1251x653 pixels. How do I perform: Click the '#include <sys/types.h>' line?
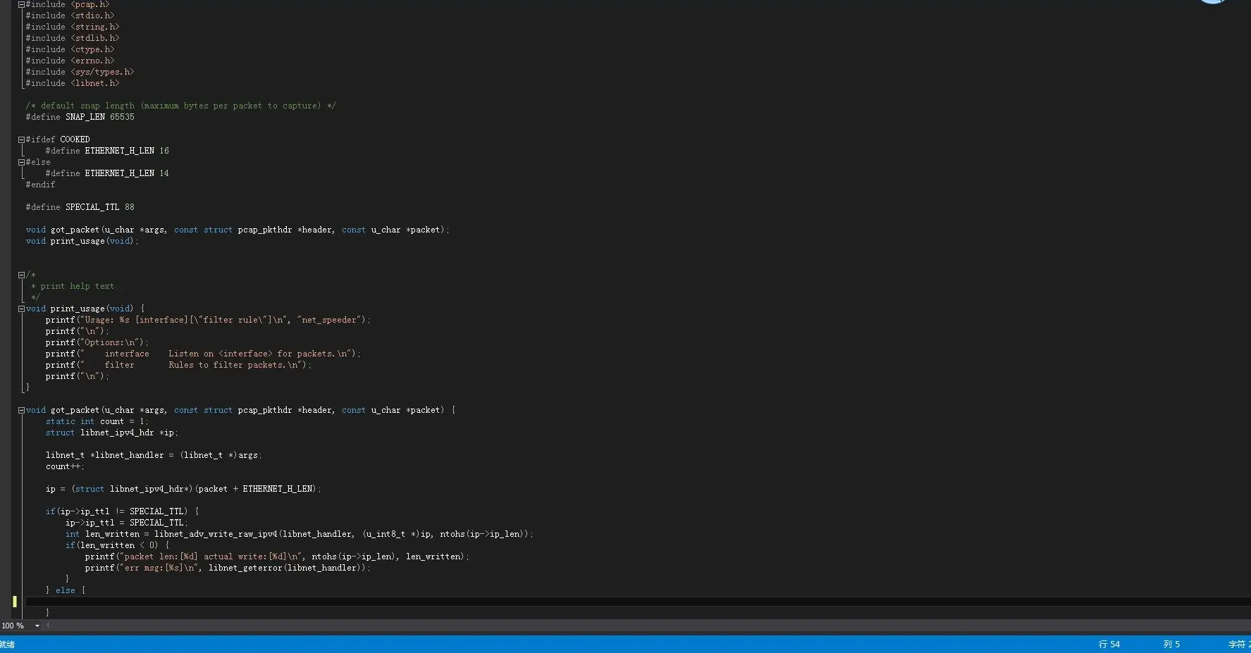80,72
